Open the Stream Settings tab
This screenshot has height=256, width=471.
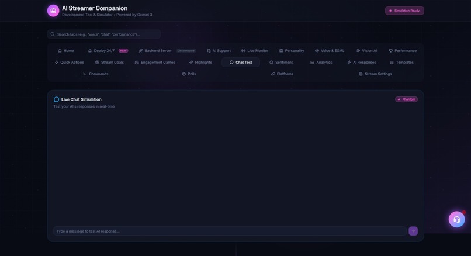[375, 74]
